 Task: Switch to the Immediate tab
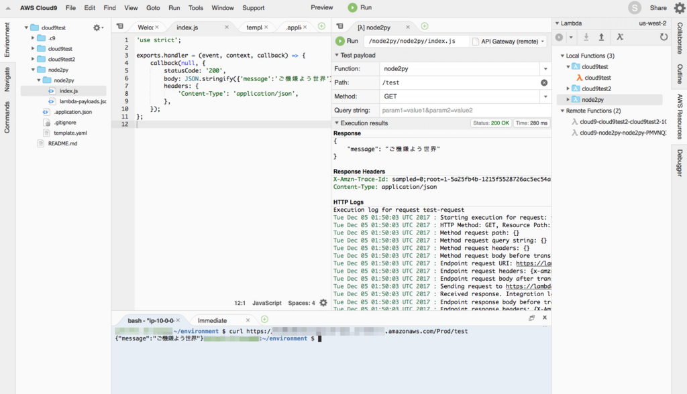[x=213, y=320]
